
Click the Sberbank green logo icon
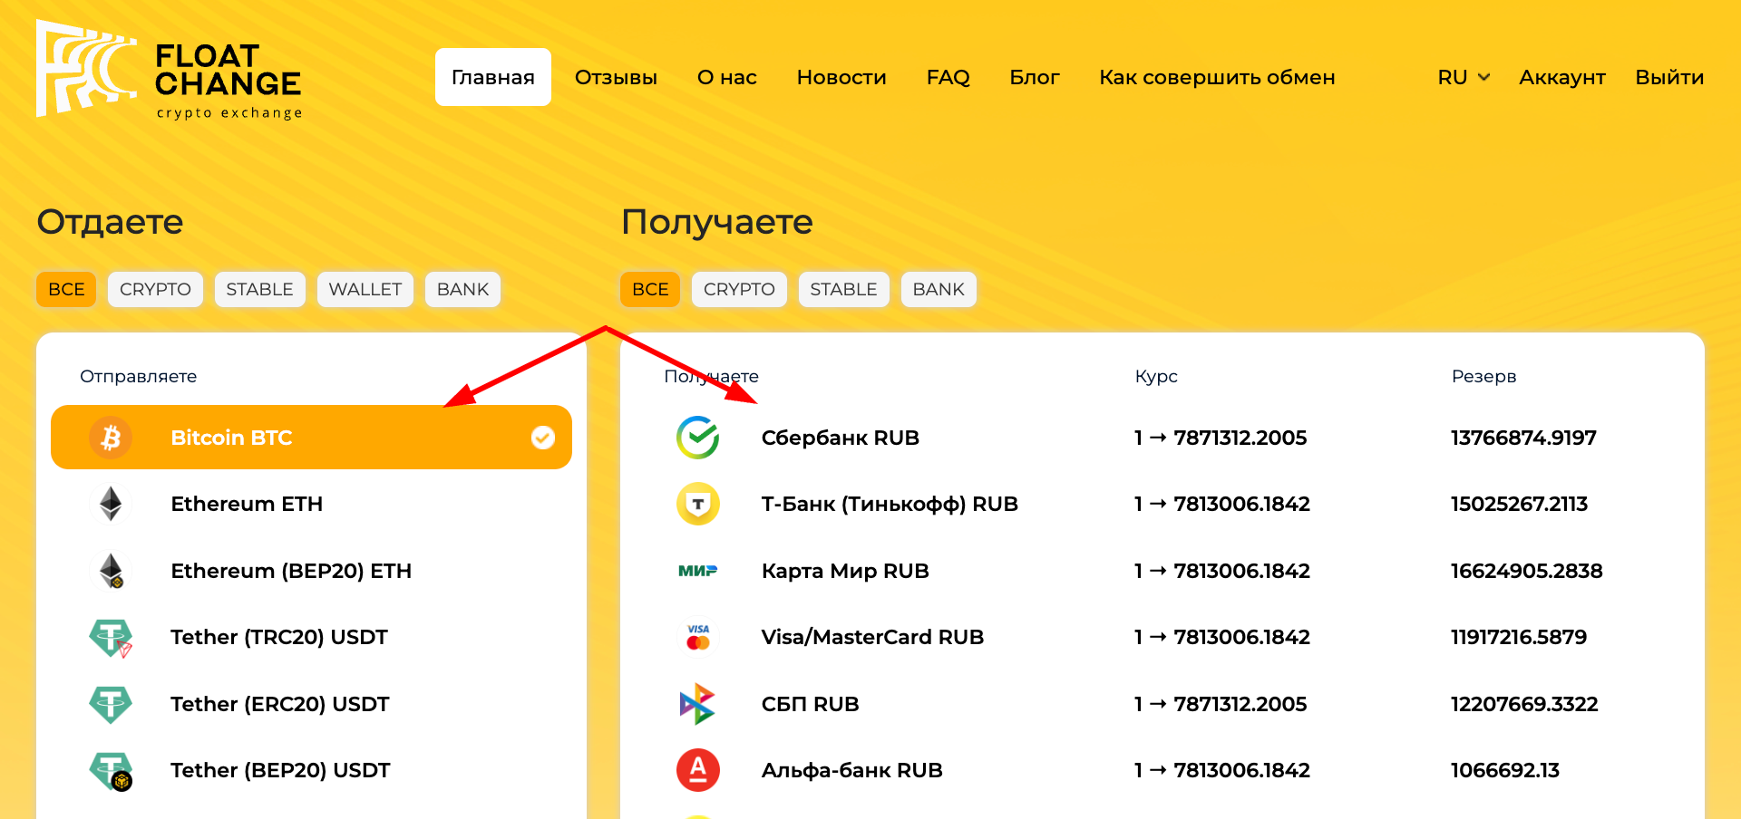coord(698,438)
